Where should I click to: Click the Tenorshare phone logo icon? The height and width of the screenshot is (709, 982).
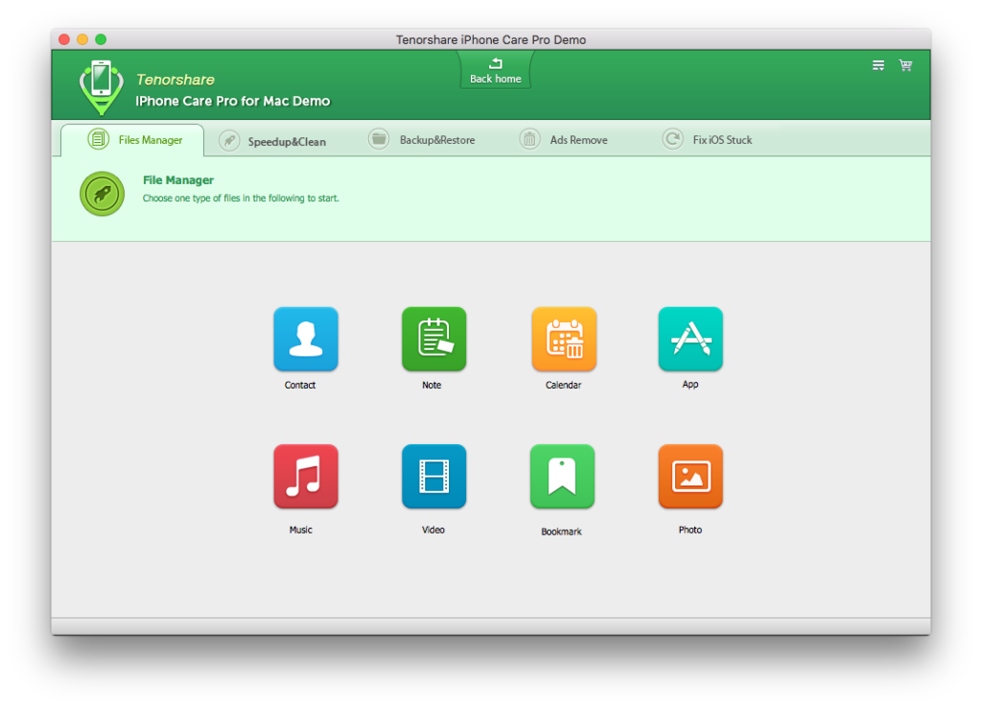[x=102, y=86]
